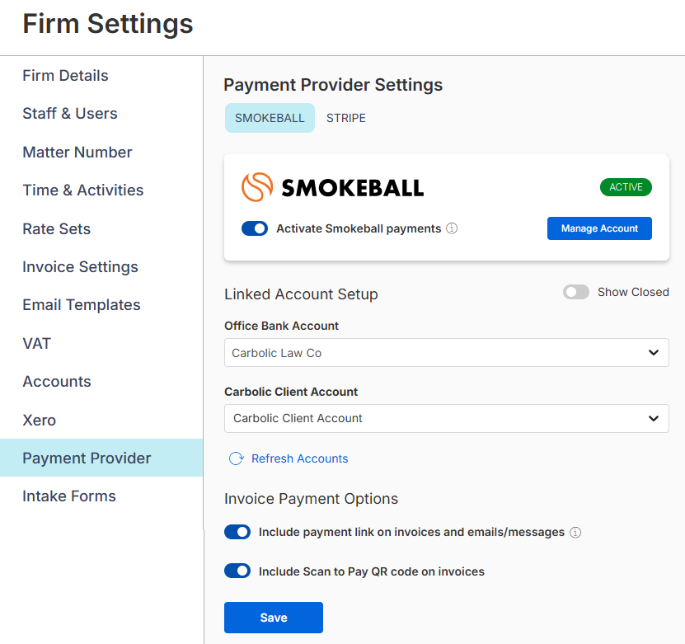
Task: Click the Smokeball logo icon
Action: coord(257,187)
